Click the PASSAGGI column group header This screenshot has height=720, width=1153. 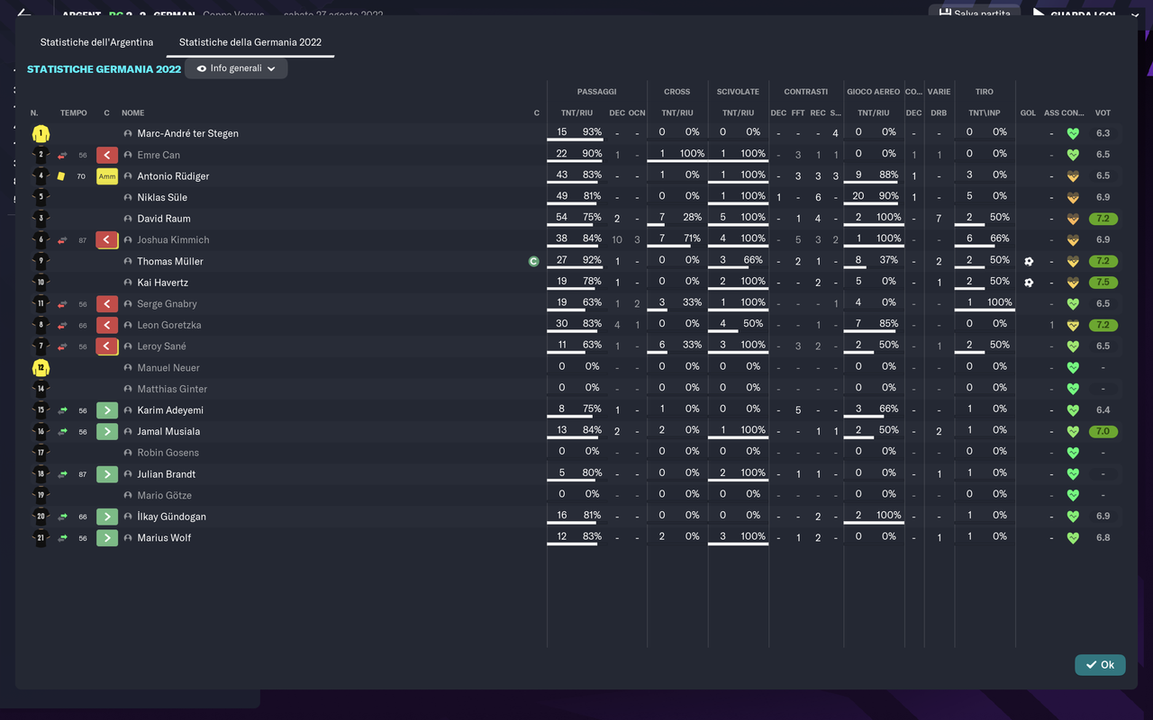[x=596, y=92]
